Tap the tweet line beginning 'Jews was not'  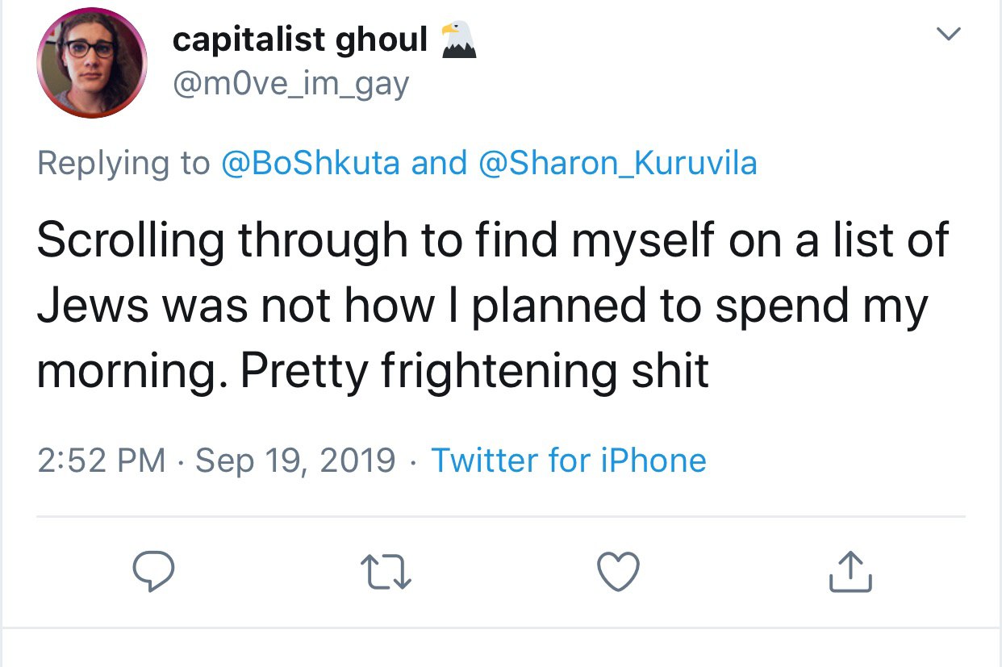click(482, 306)
